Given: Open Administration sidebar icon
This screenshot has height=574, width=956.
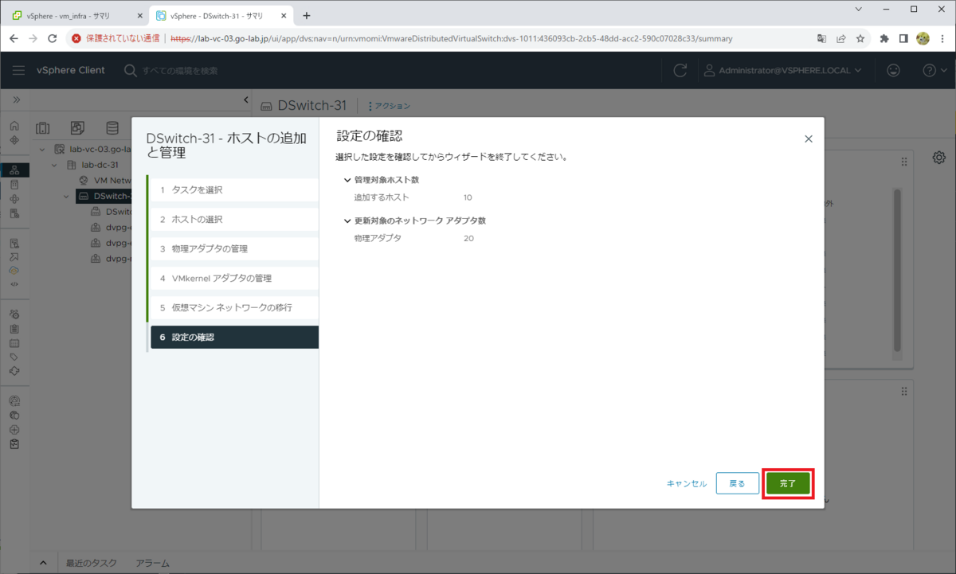Looking at the screenshot, I should 14,314.
